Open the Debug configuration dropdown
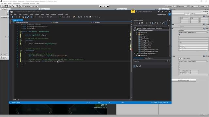Viewport: 209px width, 117px height. click(42, 17)
